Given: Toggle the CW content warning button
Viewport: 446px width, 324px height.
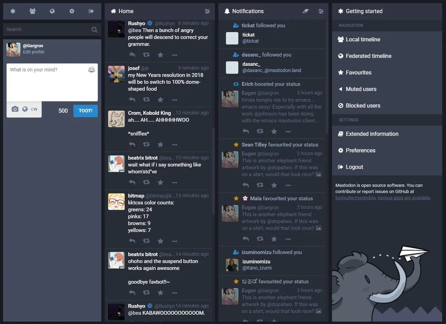Looking at the screenshot, I should coord(34,109).
